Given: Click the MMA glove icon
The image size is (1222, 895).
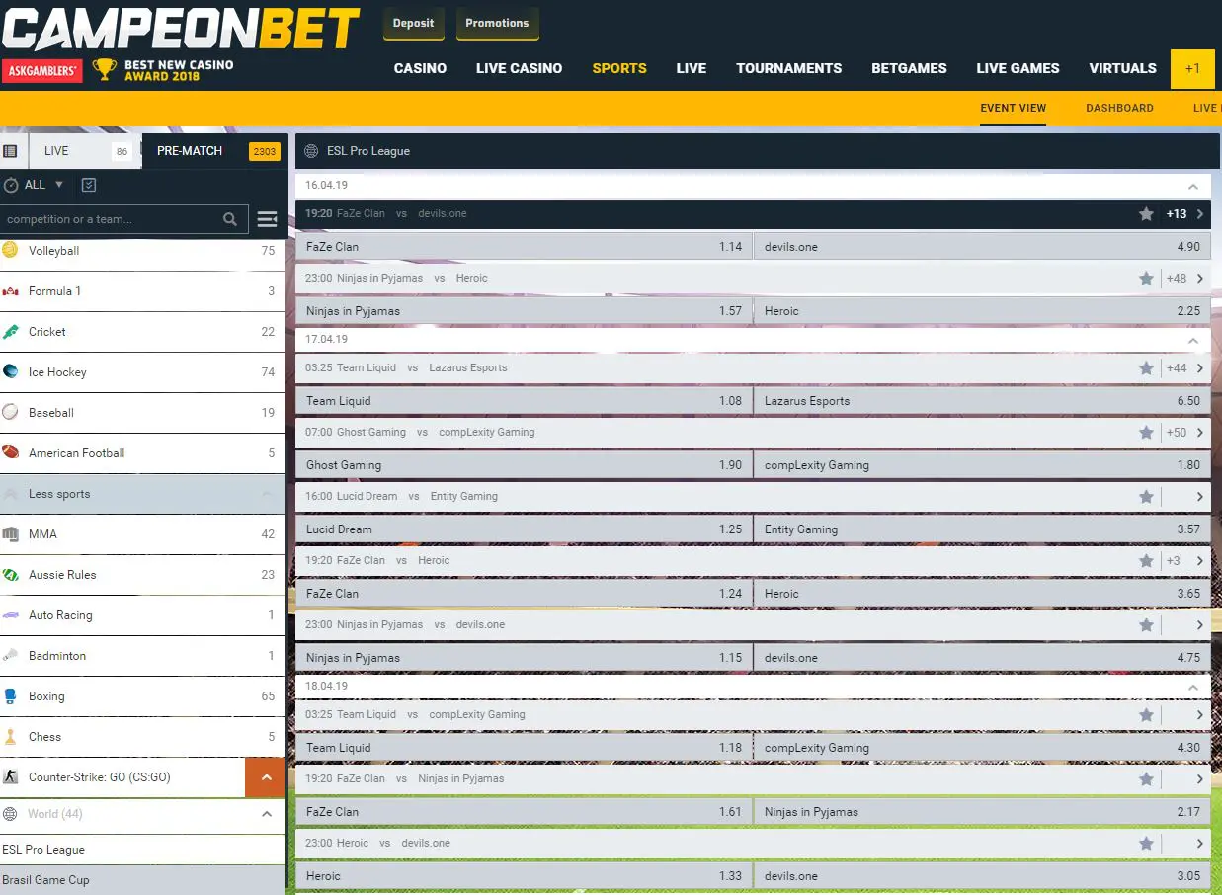Looking at the screenshot, I should [x=10, y=534].
